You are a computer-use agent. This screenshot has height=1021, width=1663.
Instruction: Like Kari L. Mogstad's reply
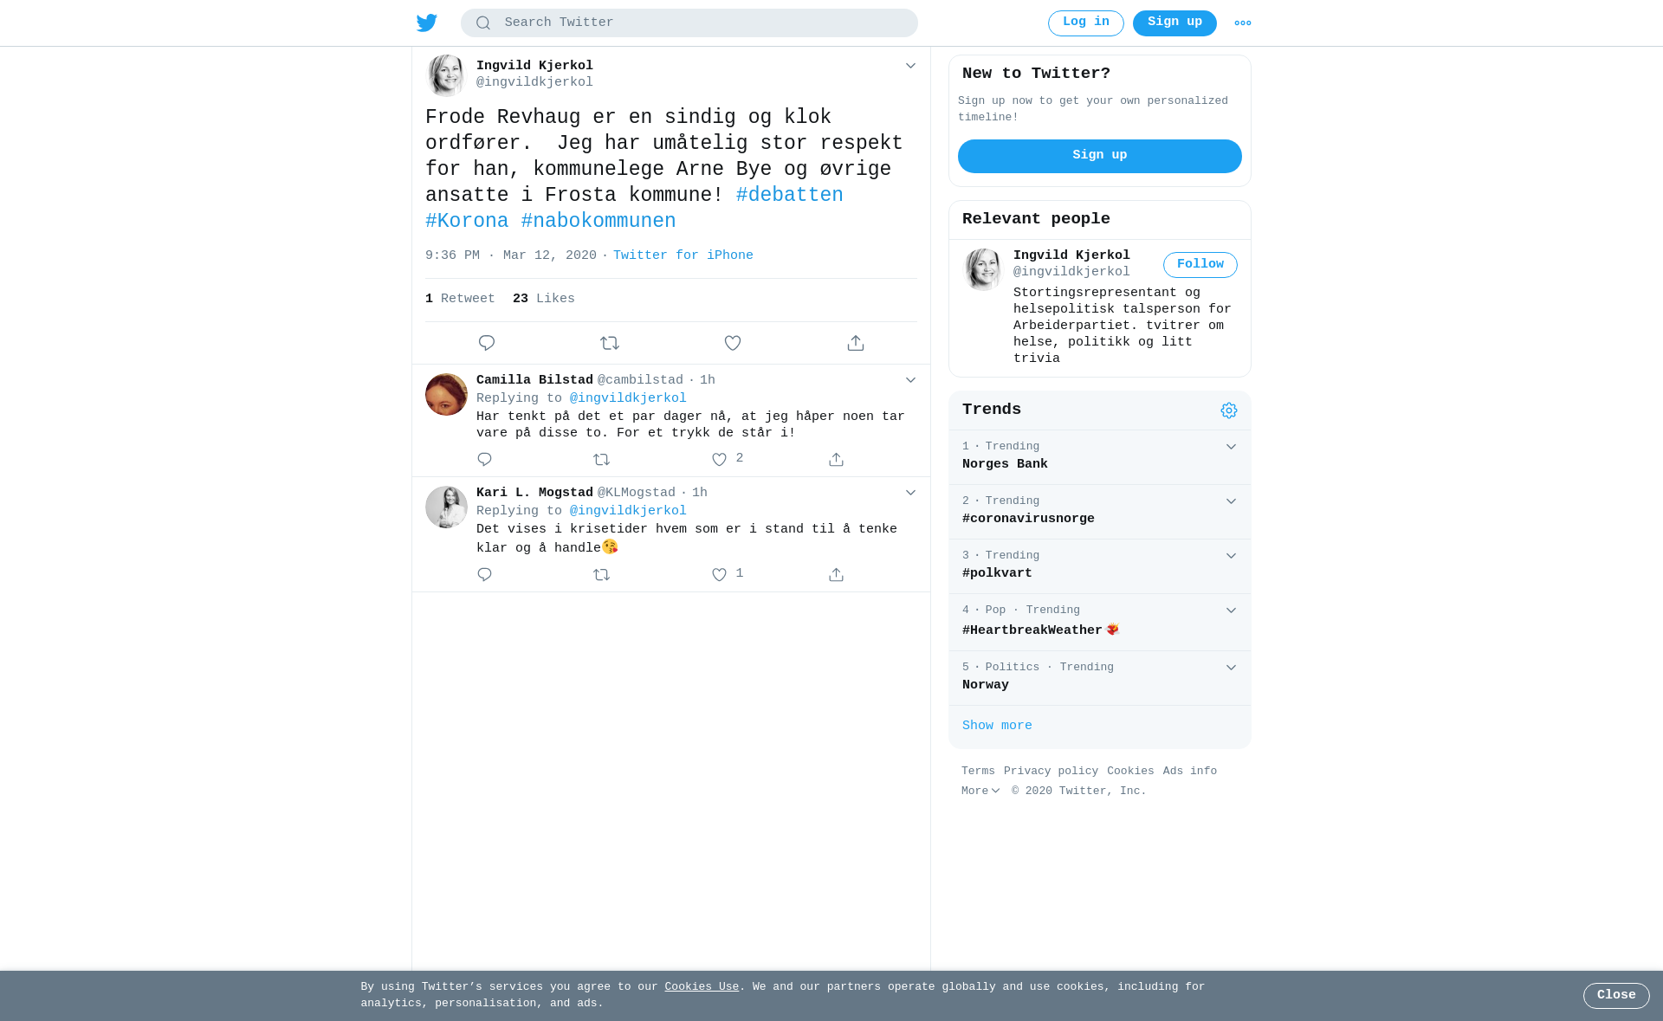pos(719,575)
